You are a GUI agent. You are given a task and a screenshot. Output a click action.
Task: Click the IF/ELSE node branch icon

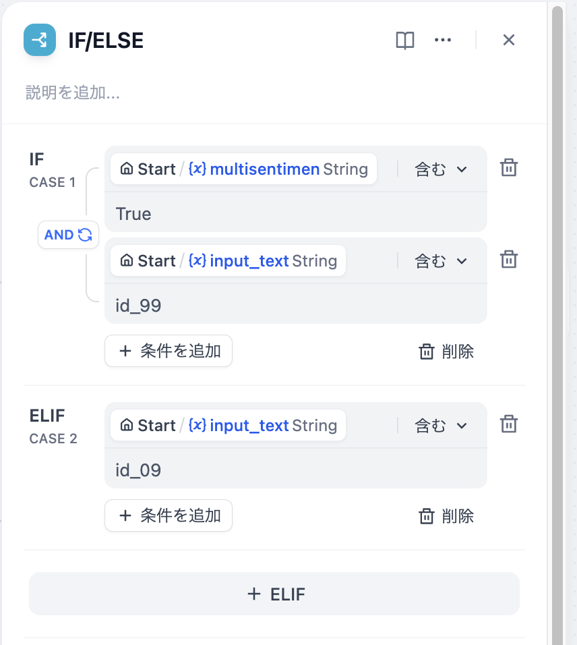click(40, 40)
